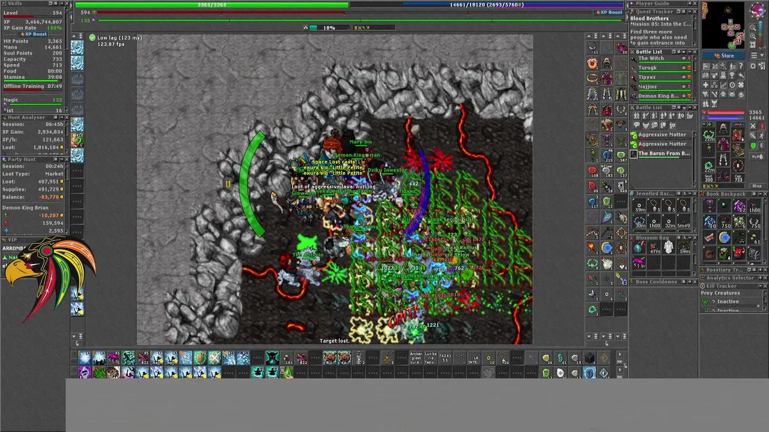Toggle offensive crossed-swords fight mode
Image resolution: width=769 pixels, height=432 pixels.
[753, 126]
